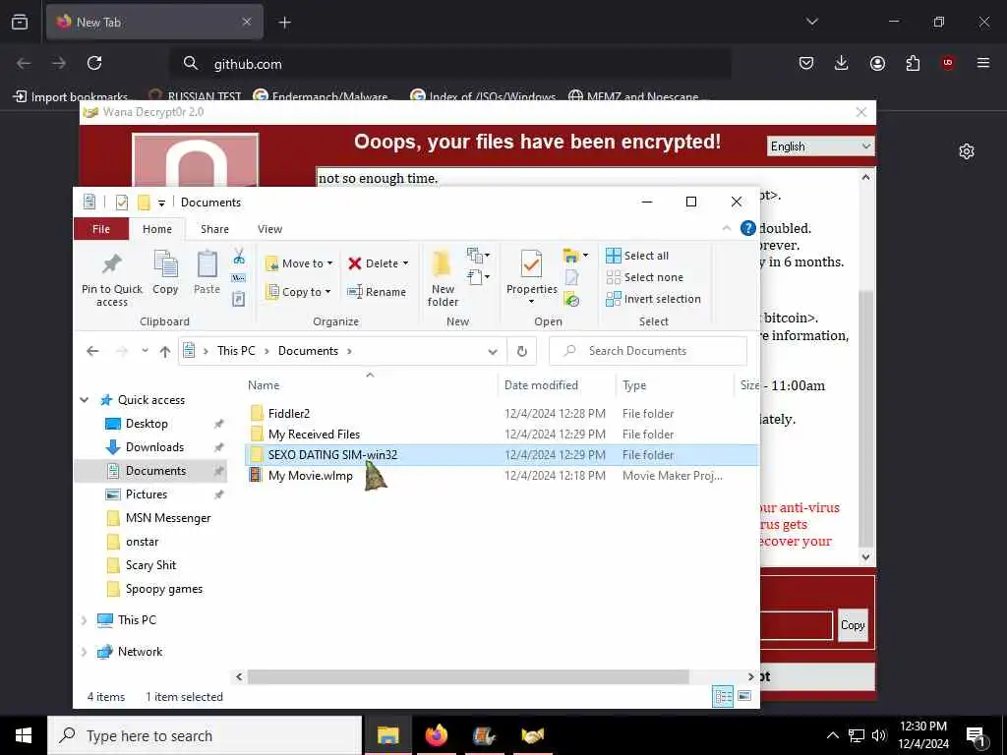The image size is (1007, 755).
Task: Expand This PC in navigation pane
Action: [x=85, y=620]
